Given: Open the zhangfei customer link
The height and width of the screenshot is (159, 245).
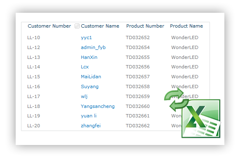Looking at the screenshot, I should click(91, 126).
